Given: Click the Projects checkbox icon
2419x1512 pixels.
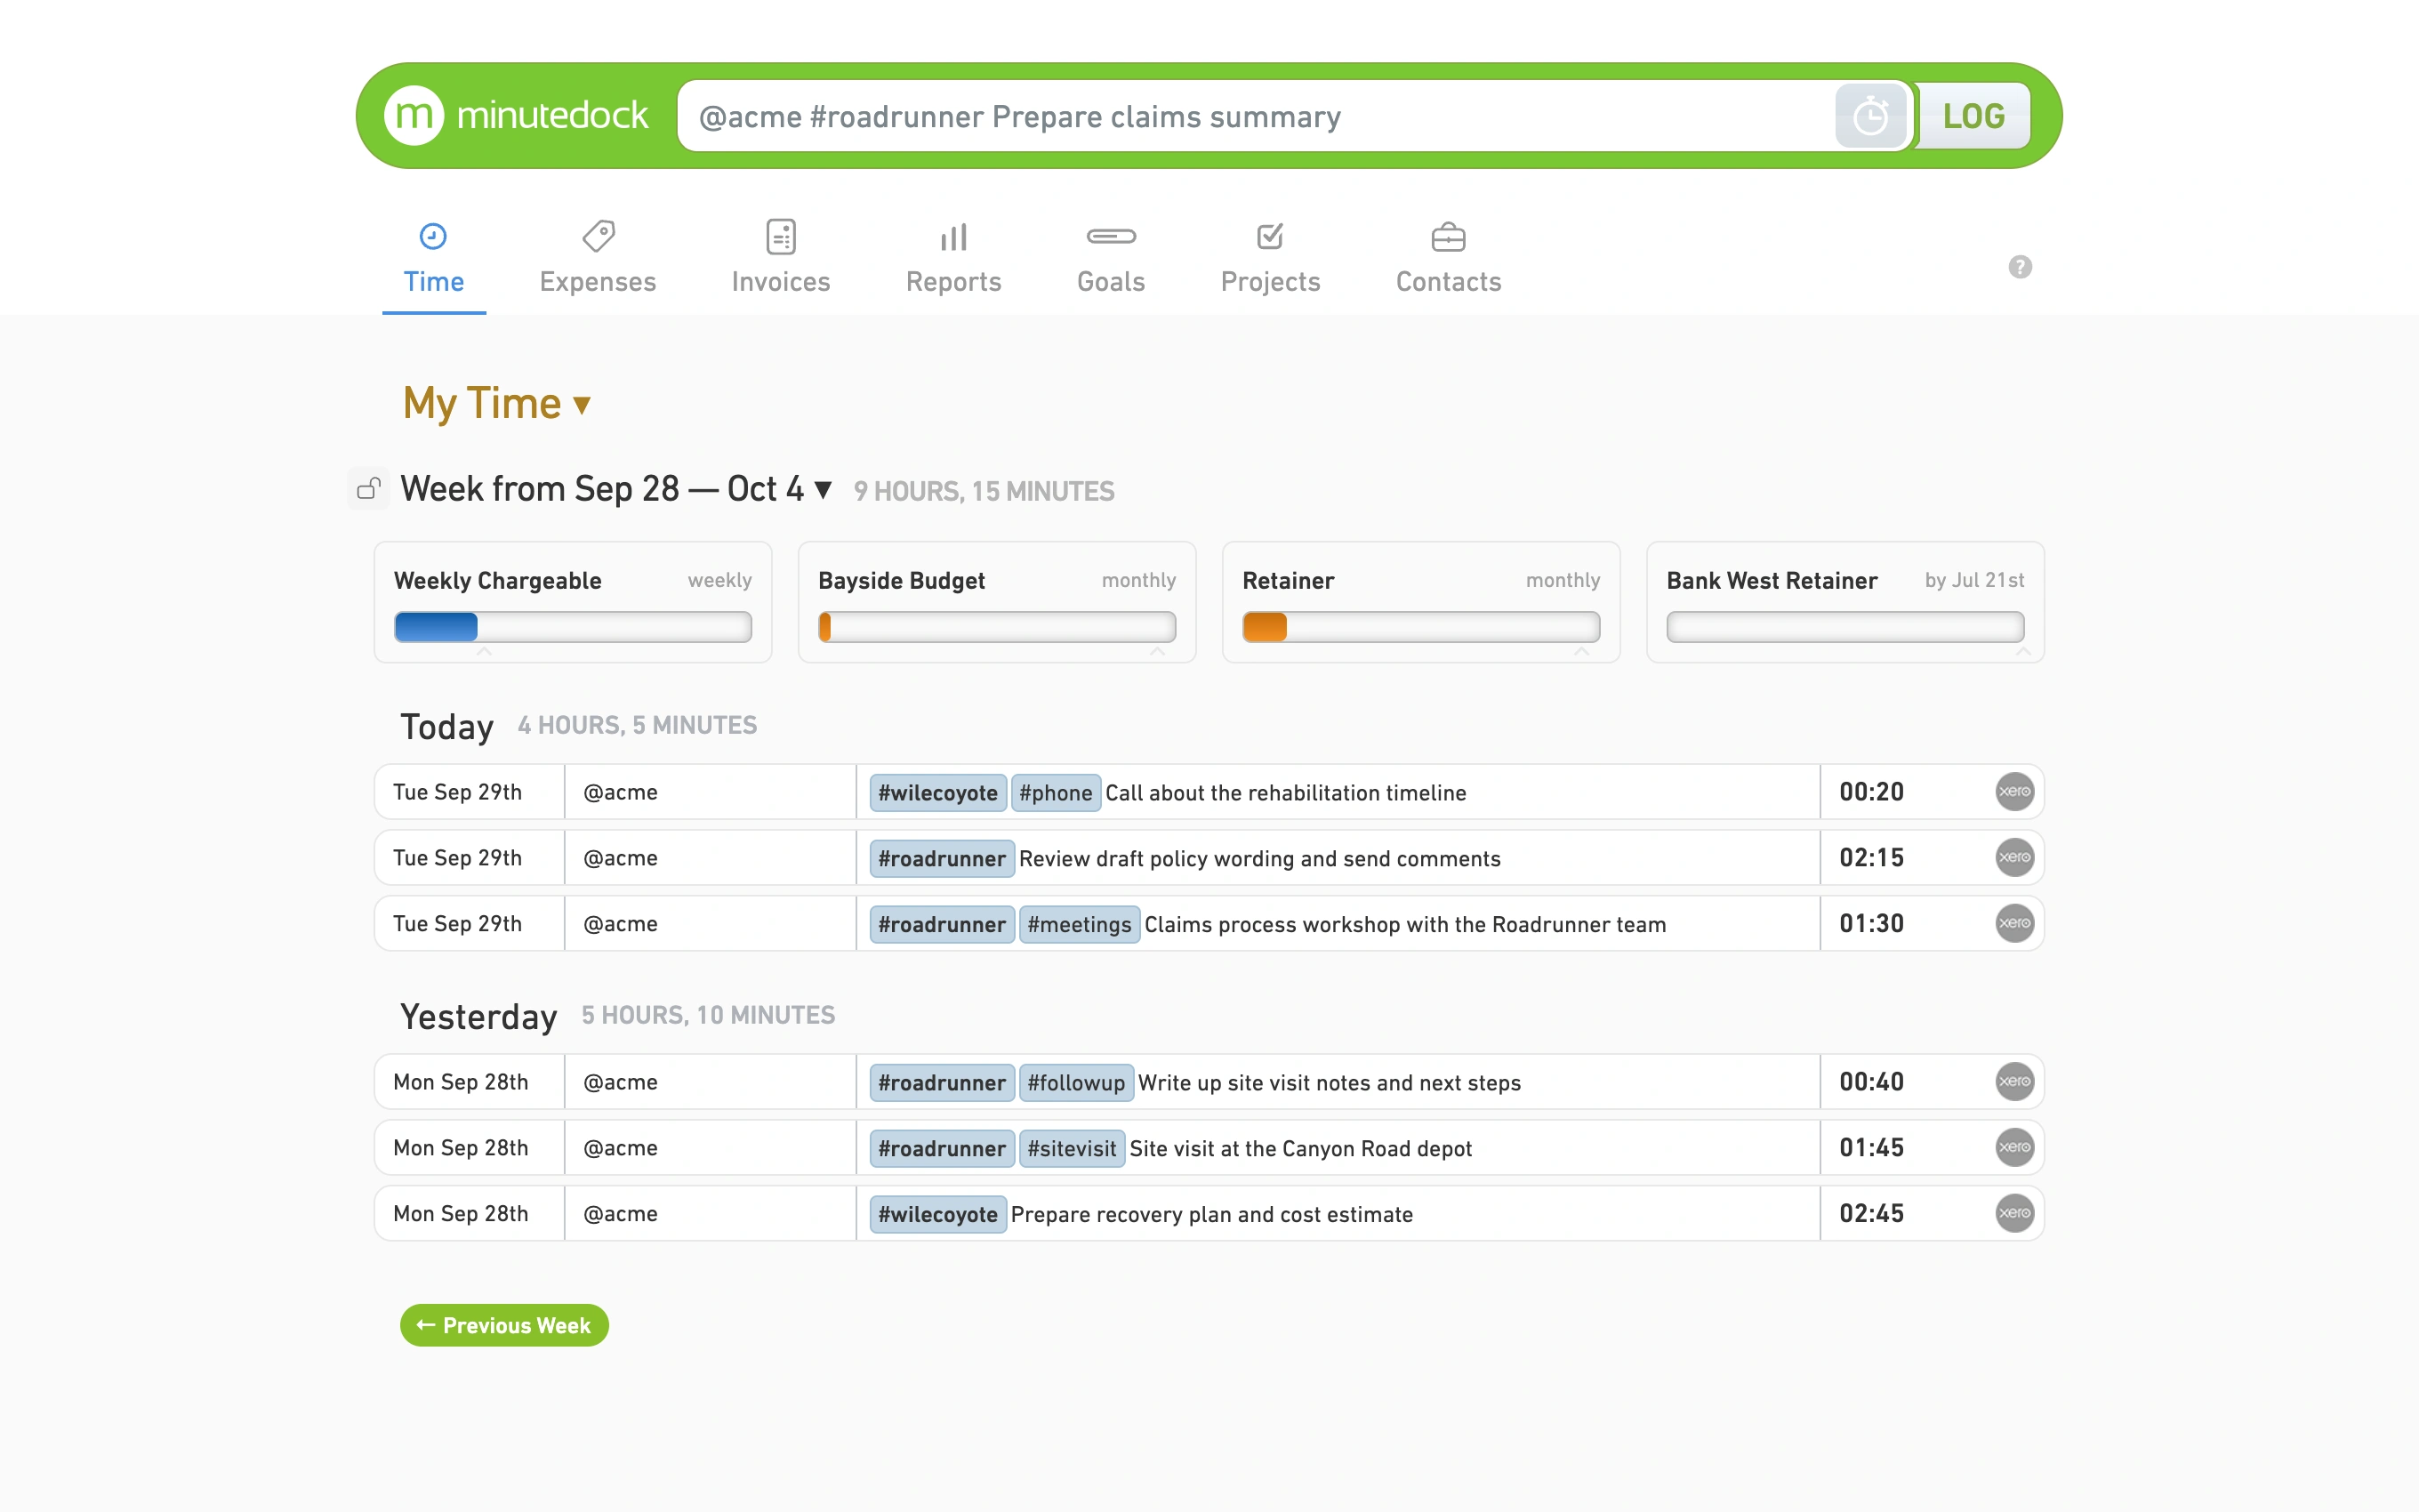Looking at the screenshot, I should [x=1269, y=237].
